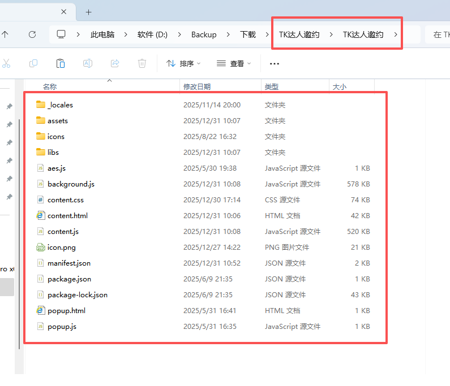Sort by 修改日期 column header

point(197,86)
